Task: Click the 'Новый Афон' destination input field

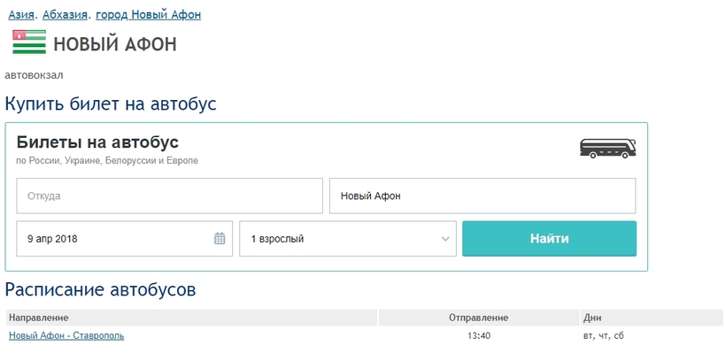Action: coord(483,196)
